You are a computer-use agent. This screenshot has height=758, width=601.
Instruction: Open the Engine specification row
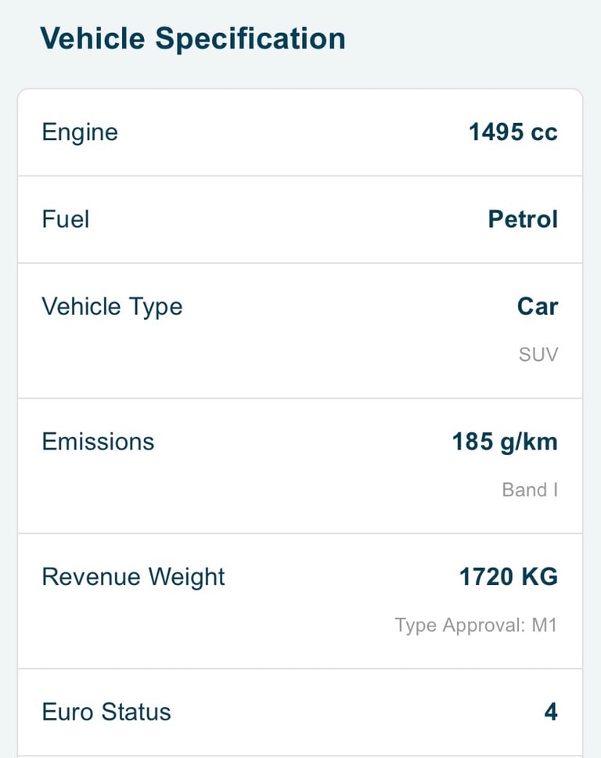click(x=300, y=132)
